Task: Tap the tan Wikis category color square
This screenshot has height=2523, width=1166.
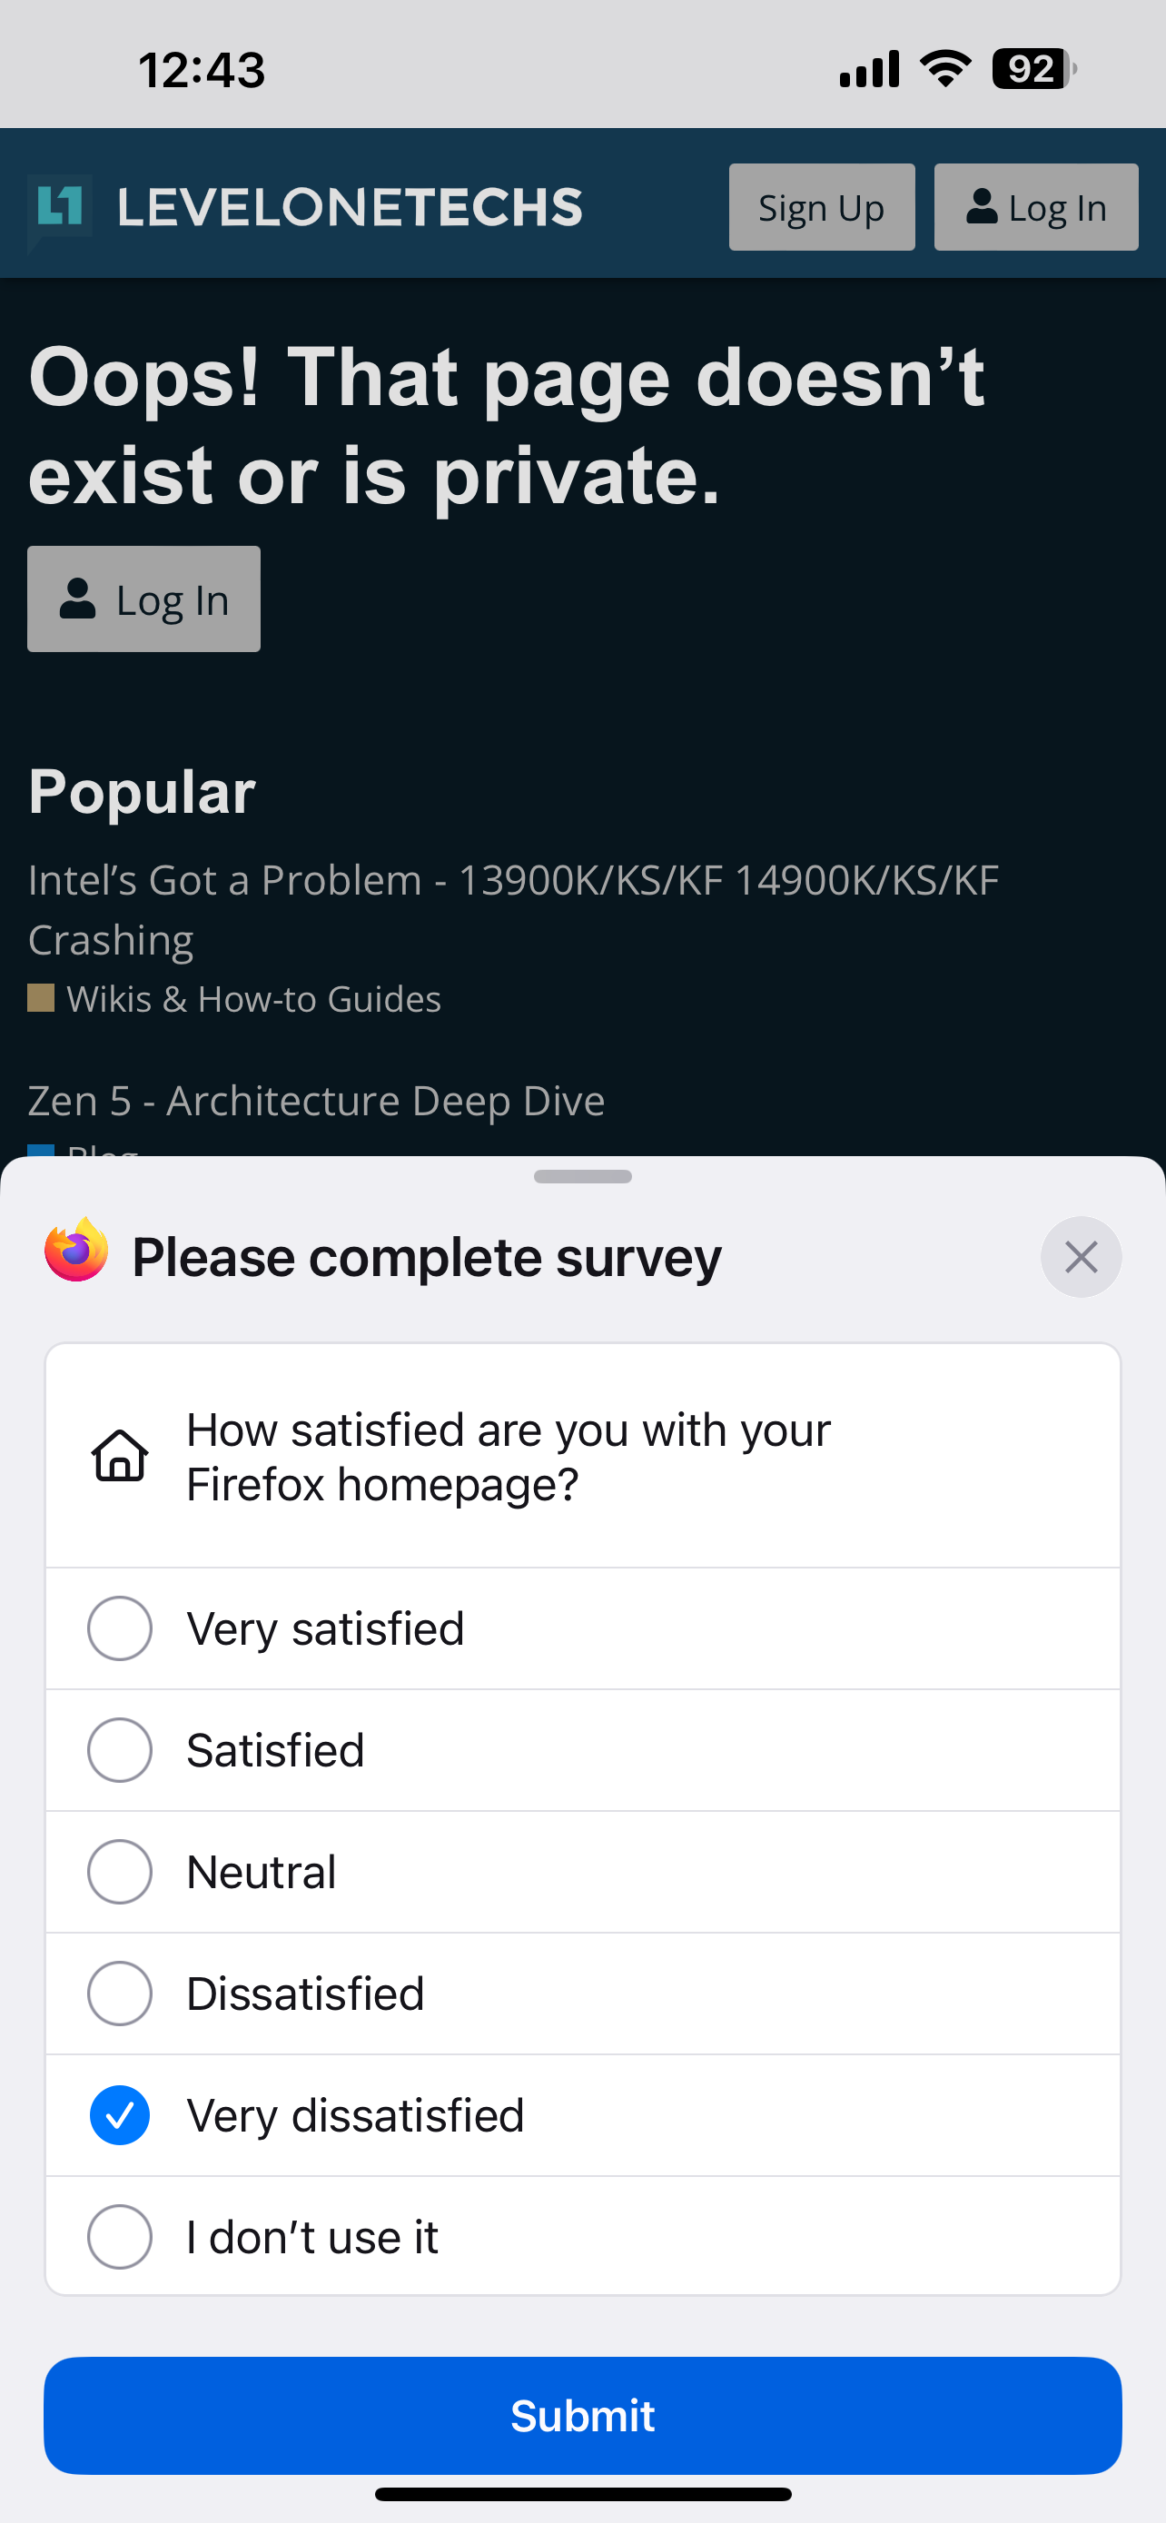Action: [41, 998]
